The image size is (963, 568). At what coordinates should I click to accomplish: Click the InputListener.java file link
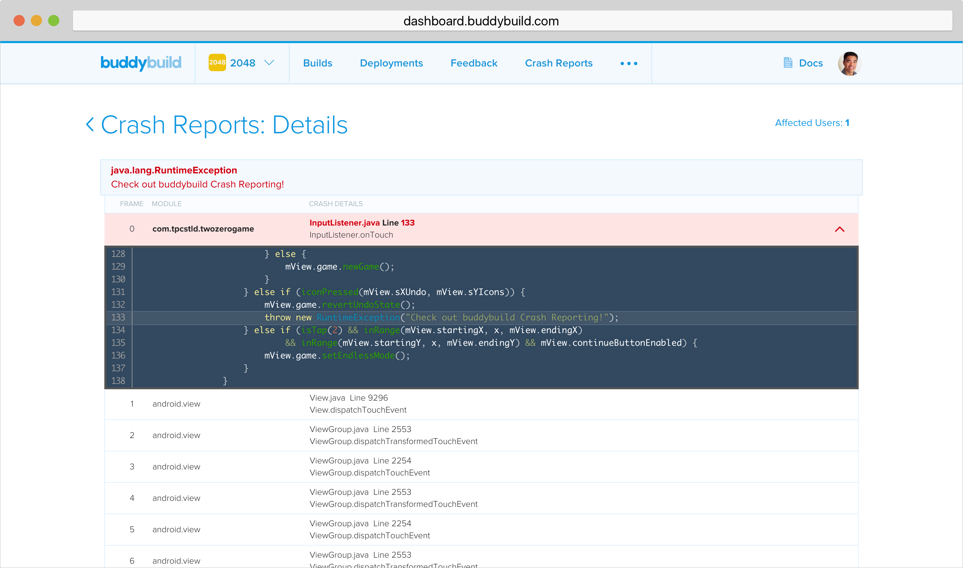pyautogui.click(x=344, y=223)
